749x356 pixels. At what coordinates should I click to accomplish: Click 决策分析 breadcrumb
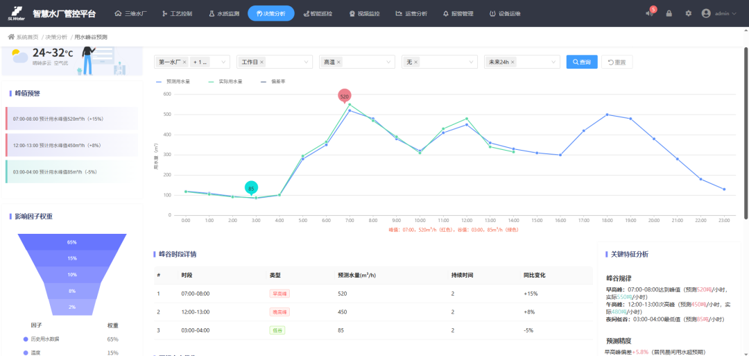pyautogui.click(x=56, y=37)
